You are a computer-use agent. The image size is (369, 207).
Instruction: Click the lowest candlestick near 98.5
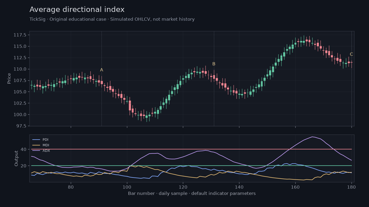click(147, 117)
